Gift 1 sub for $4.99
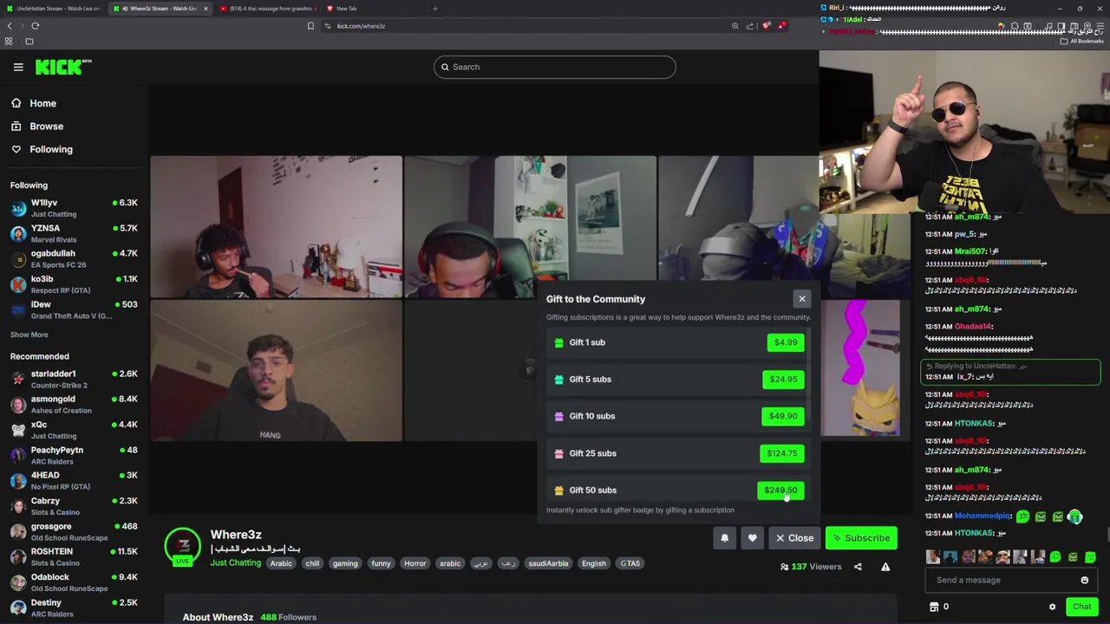1110x624 pixels. 786,342
